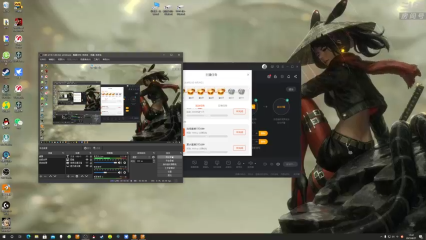
Task: Toggle visibility eye of display capture source
Action: tap(87, 166)
